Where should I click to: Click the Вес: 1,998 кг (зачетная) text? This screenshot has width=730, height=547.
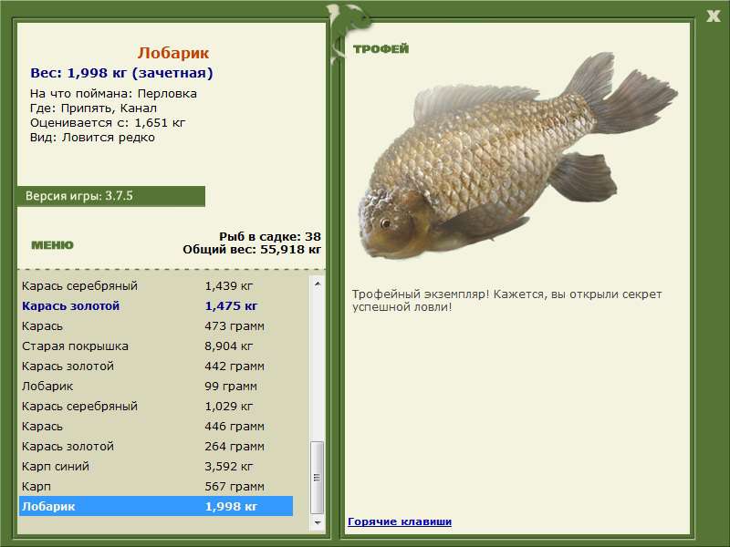point(121,73)
